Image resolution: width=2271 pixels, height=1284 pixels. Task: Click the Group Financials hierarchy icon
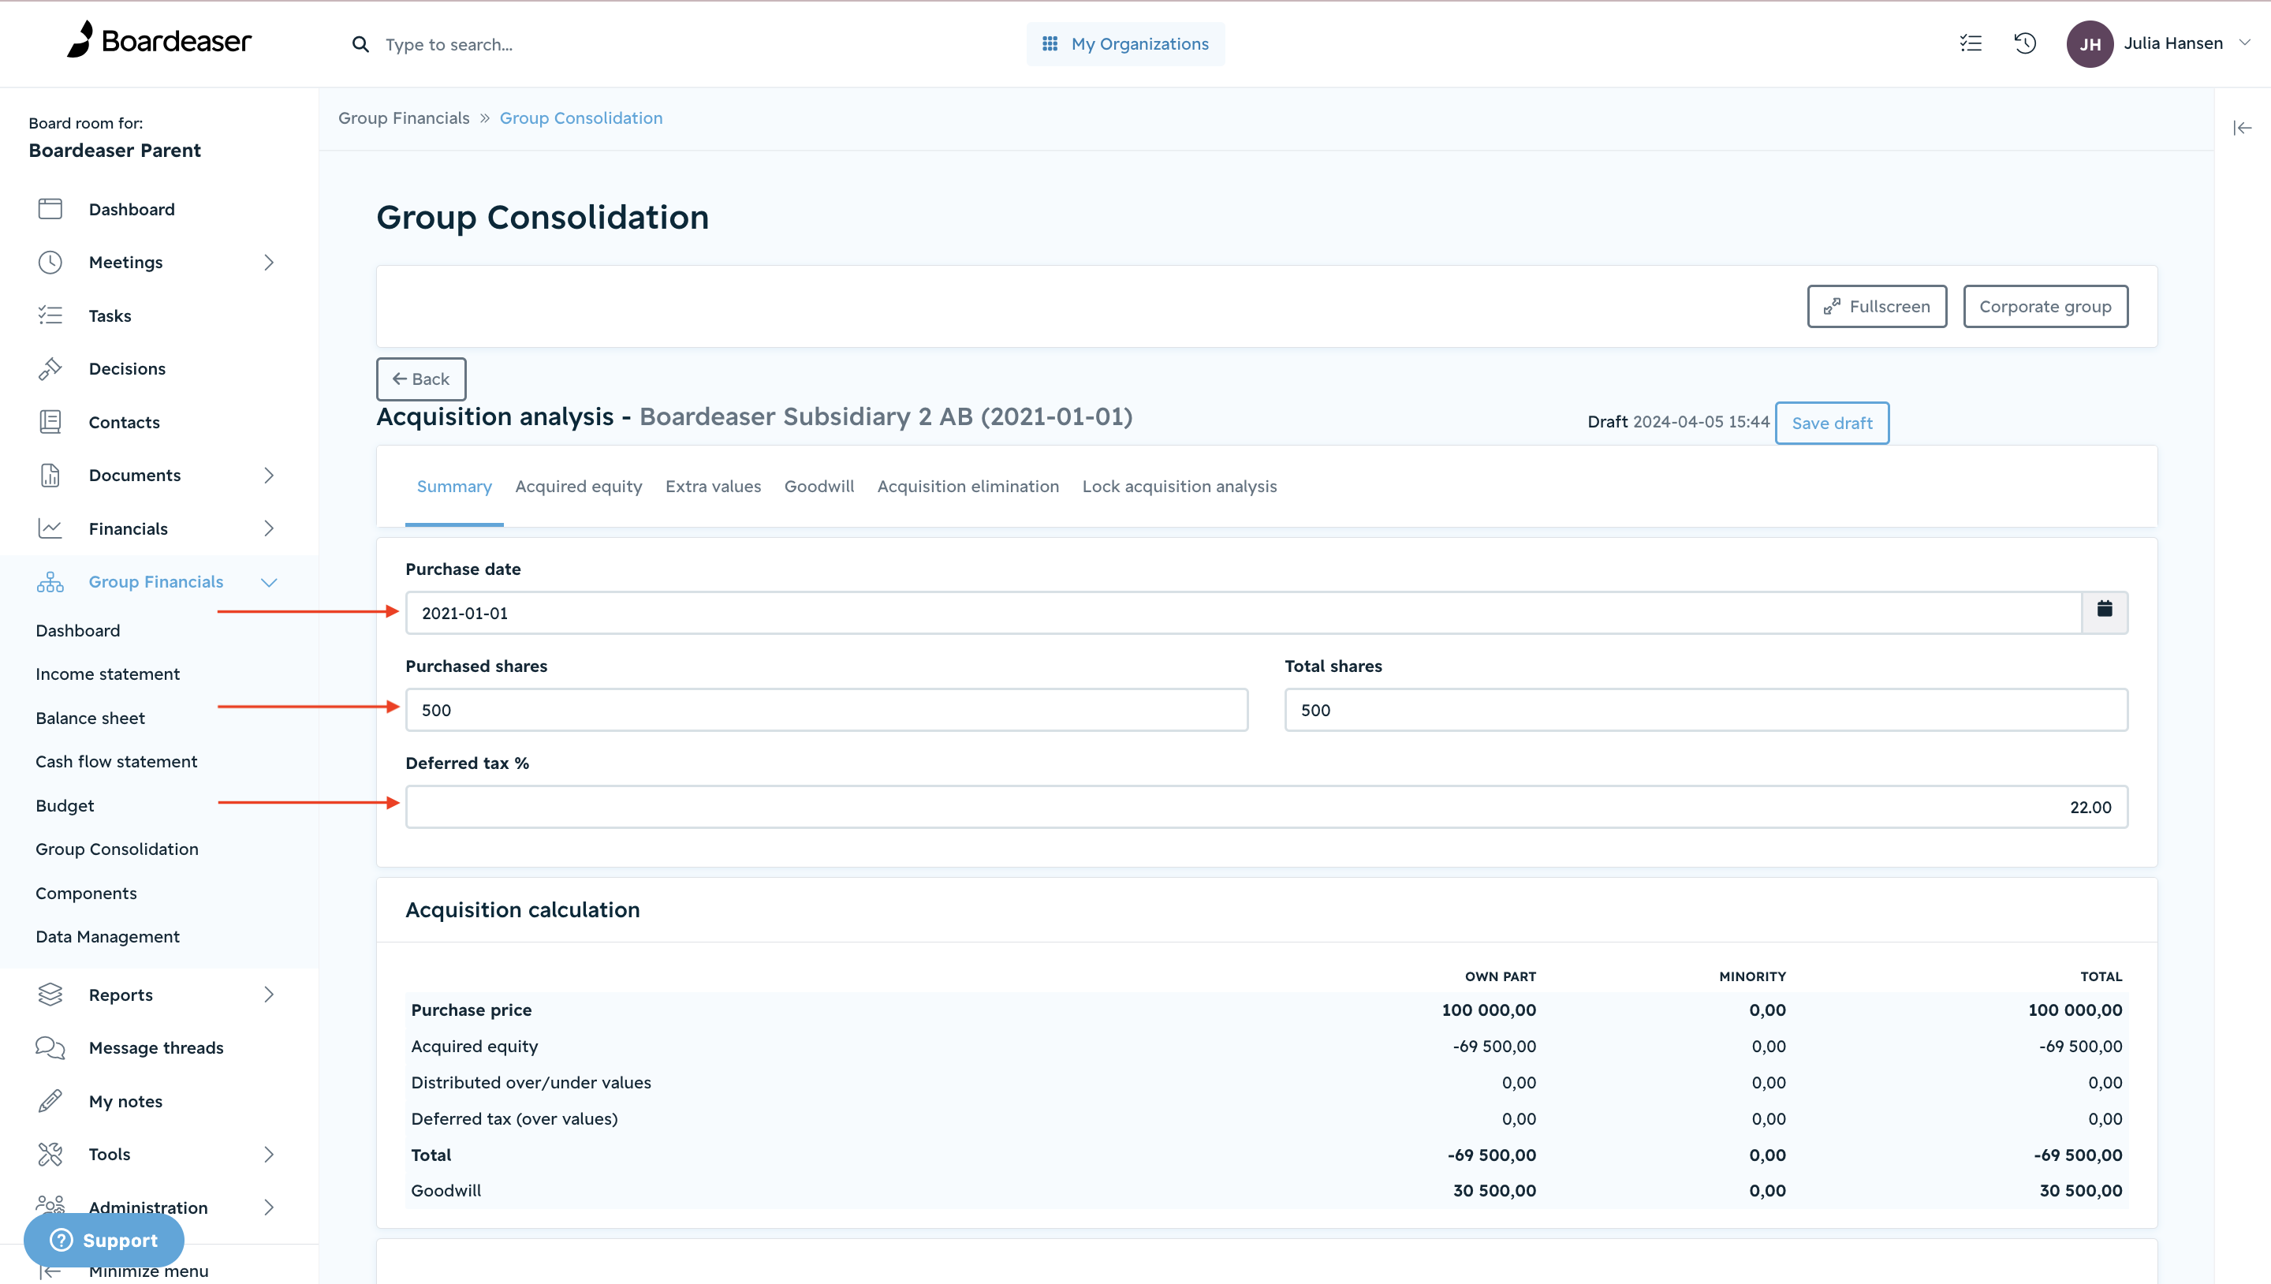[50, 582]
